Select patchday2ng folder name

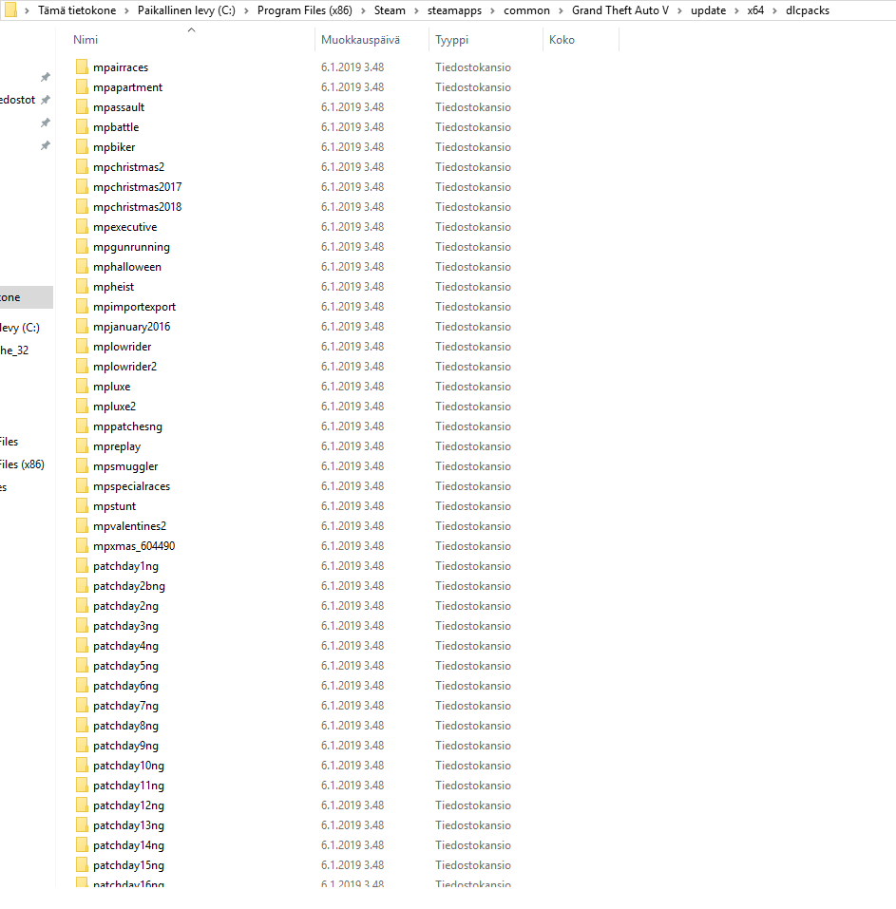point(125,606)
